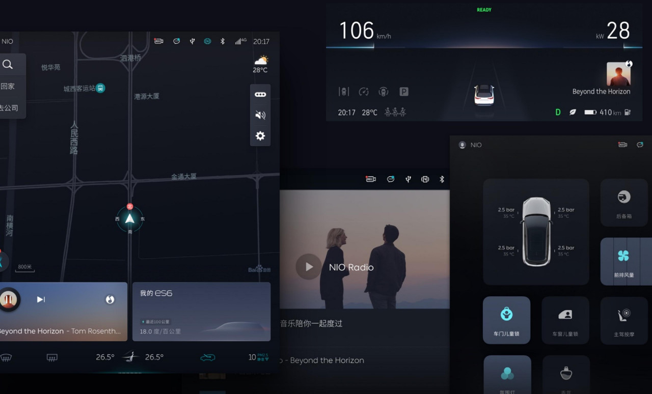Open the tire pressure car card
The image size is (652, 394).
point(536,232)
